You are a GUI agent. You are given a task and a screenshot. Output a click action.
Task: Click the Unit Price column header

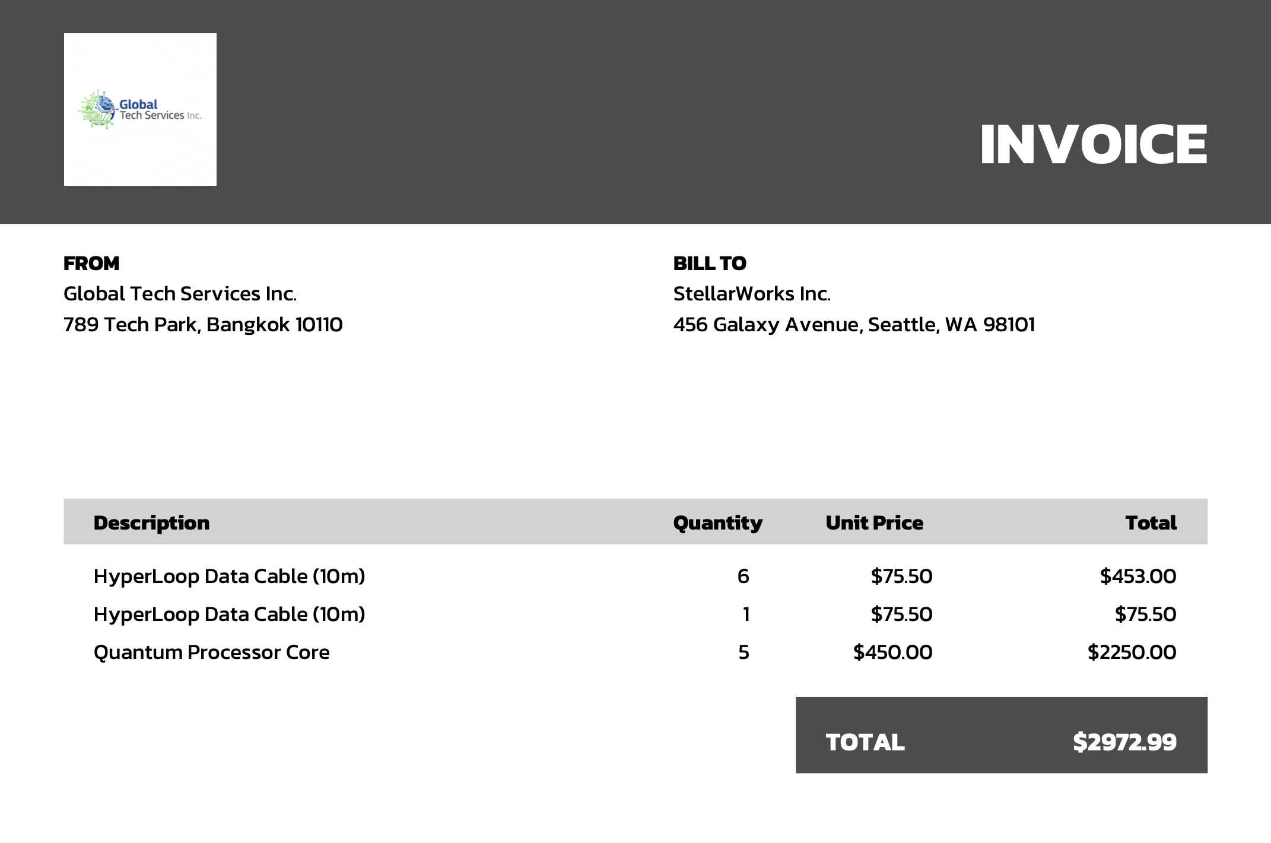click(x=873, y=522)
